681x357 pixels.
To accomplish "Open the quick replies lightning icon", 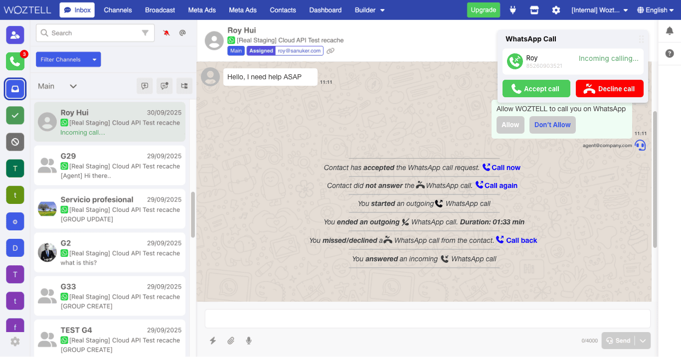I will click(x=213, y=341).
